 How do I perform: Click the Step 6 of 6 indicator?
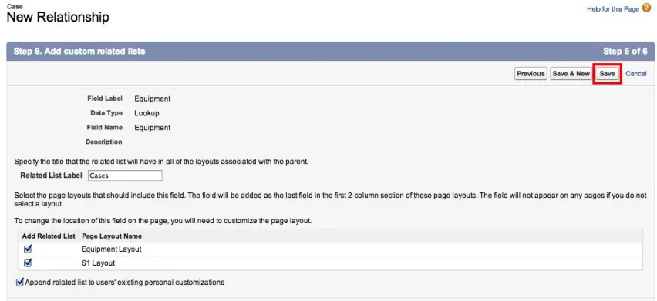625,52
